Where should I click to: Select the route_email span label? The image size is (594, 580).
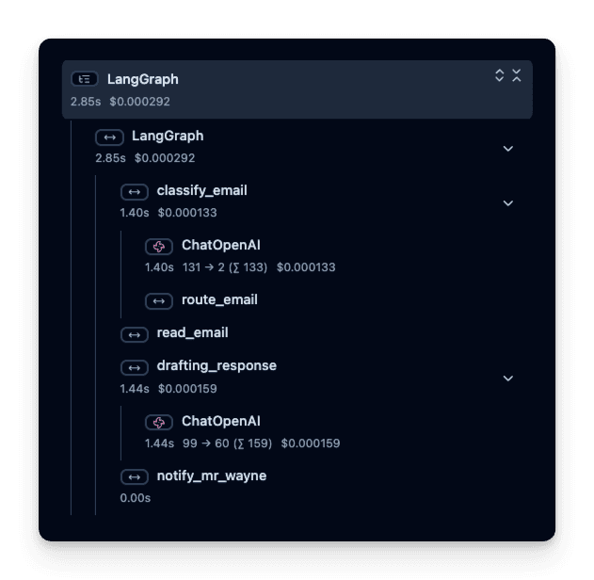(219, 300)
